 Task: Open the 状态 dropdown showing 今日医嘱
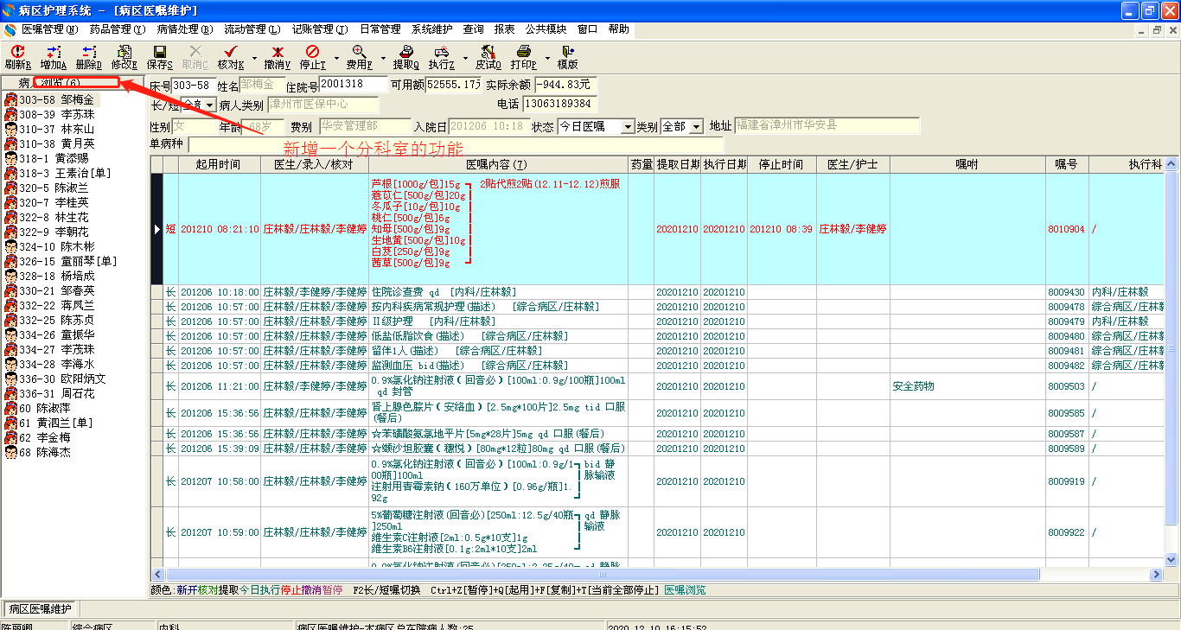(595, 126)
